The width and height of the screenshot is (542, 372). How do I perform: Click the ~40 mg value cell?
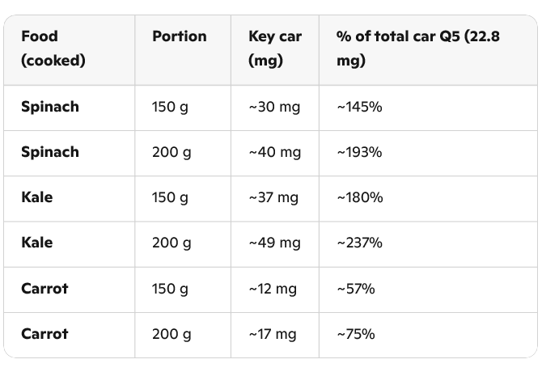[x=274, y=152]
